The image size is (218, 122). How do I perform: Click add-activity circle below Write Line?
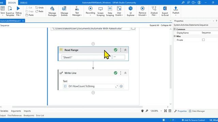pyautogui.click(x=93, y=93)
